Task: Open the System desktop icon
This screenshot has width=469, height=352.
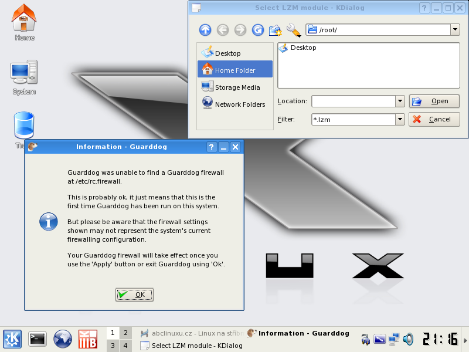Action: point(24,77)
